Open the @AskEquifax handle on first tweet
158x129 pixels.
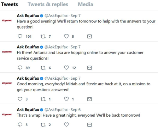pos(56,16)
